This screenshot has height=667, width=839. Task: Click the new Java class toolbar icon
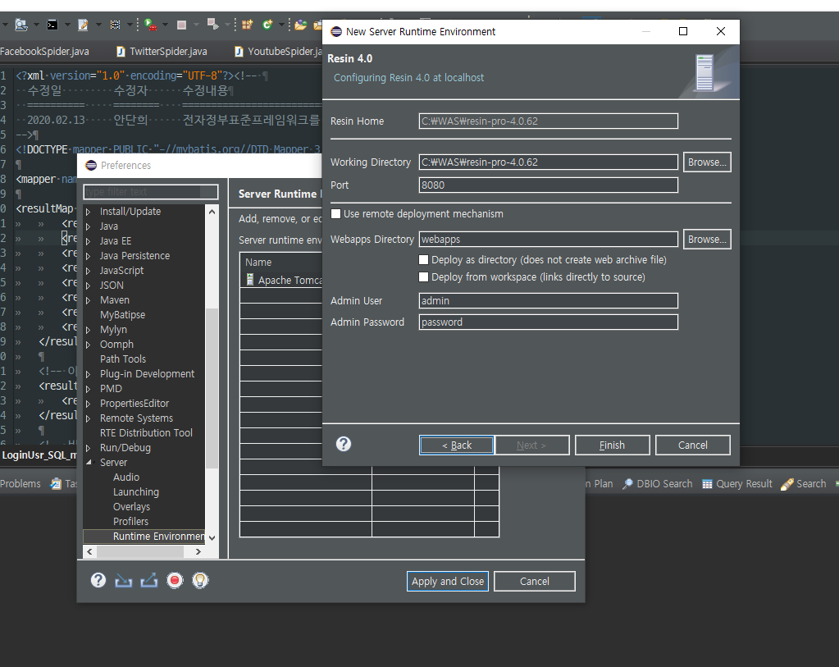pos(267,25)
